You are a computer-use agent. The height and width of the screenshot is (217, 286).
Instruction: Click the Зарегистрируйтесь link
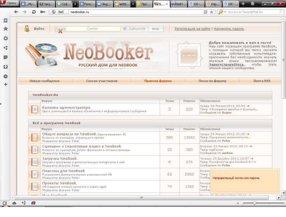pyautogui.click(x=226, y=64)
